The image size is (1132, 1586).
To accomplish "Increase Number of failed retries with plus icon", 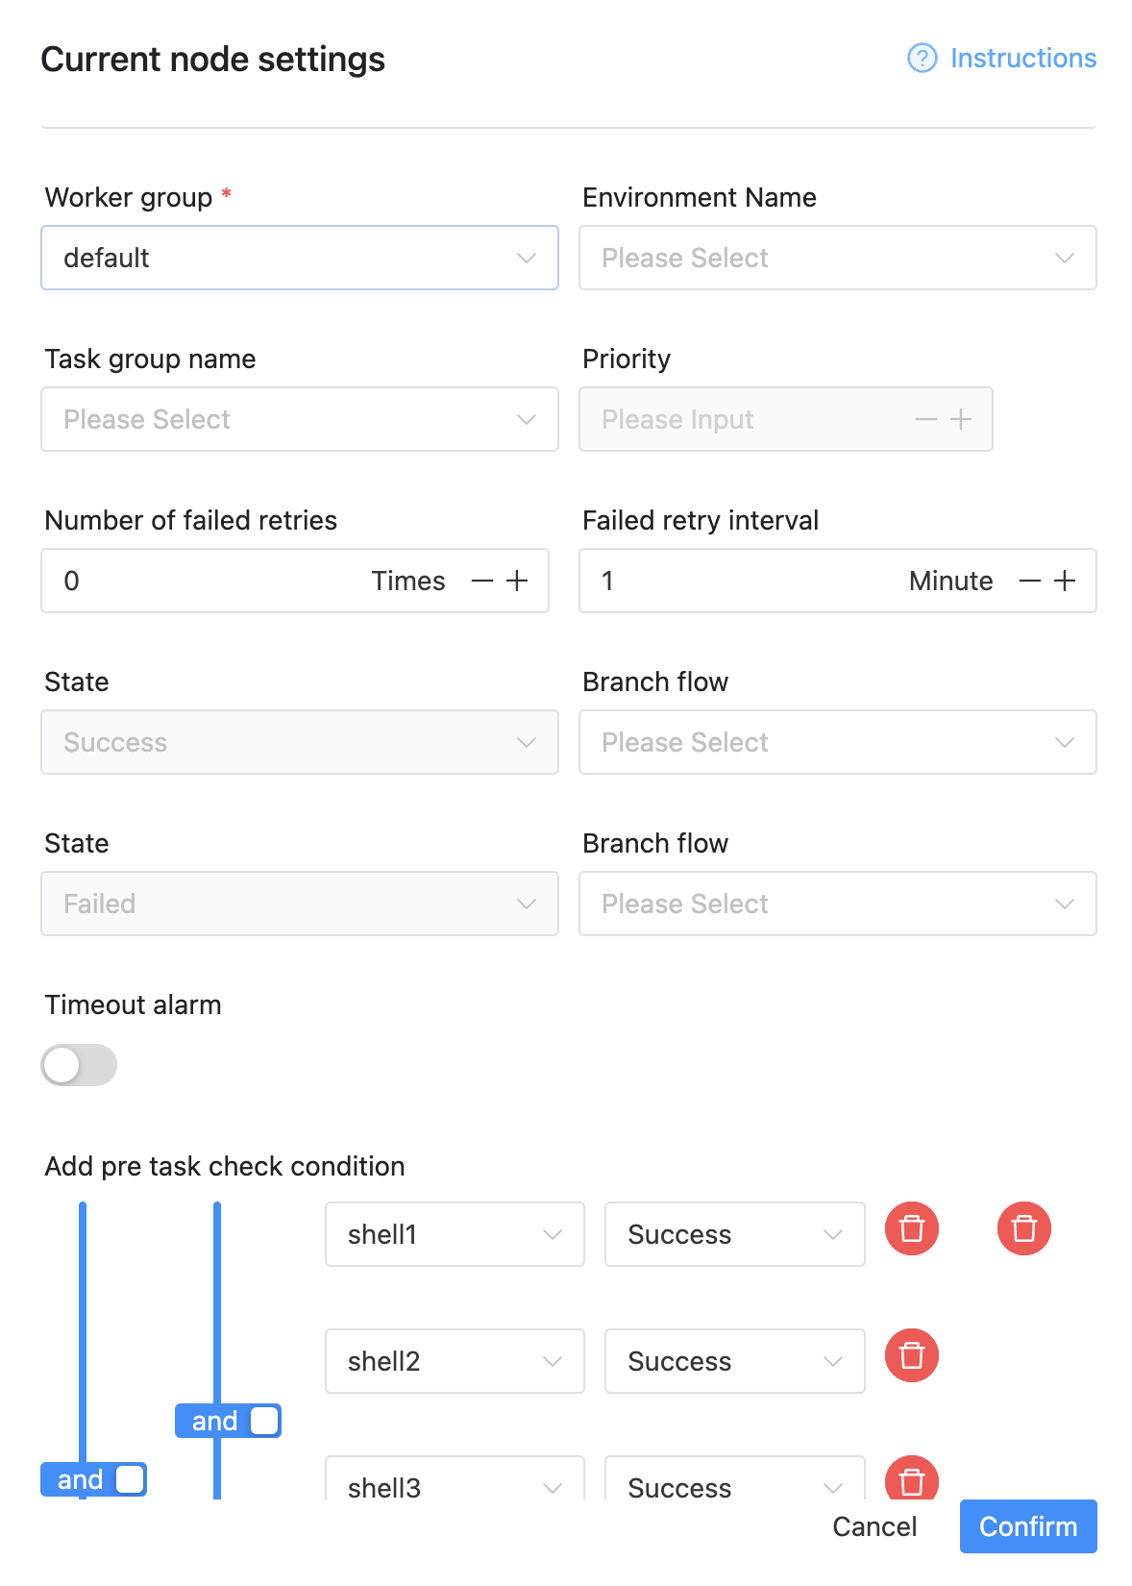I will click(x=518, y=581).
